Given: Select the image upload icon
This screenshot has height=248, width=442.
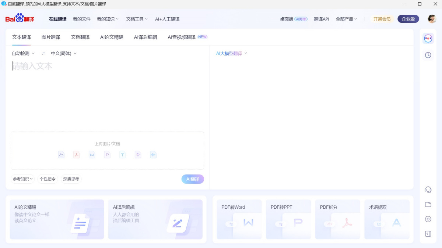Looking at the screenshot, I should (61, 155).
